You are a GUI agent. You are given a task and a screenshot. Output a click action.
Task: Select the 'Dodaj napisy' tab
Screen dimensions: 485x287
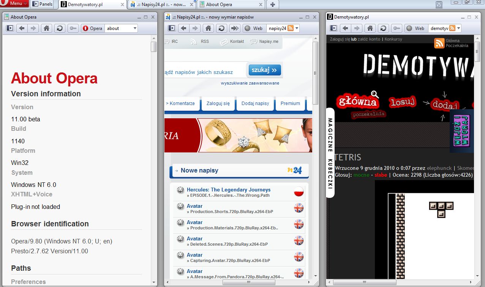[255, 104]
